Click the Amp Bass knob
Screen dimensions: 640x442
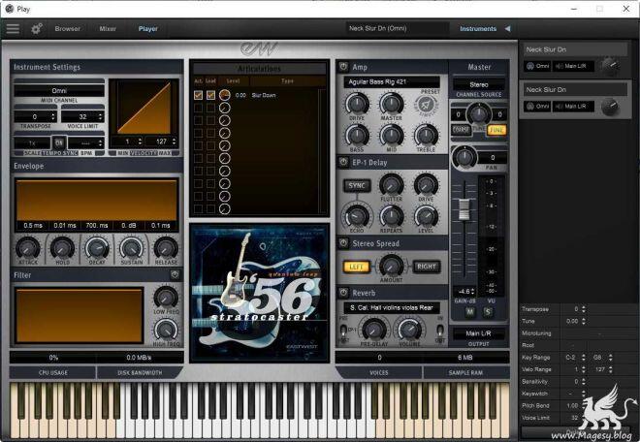(357, 135)
